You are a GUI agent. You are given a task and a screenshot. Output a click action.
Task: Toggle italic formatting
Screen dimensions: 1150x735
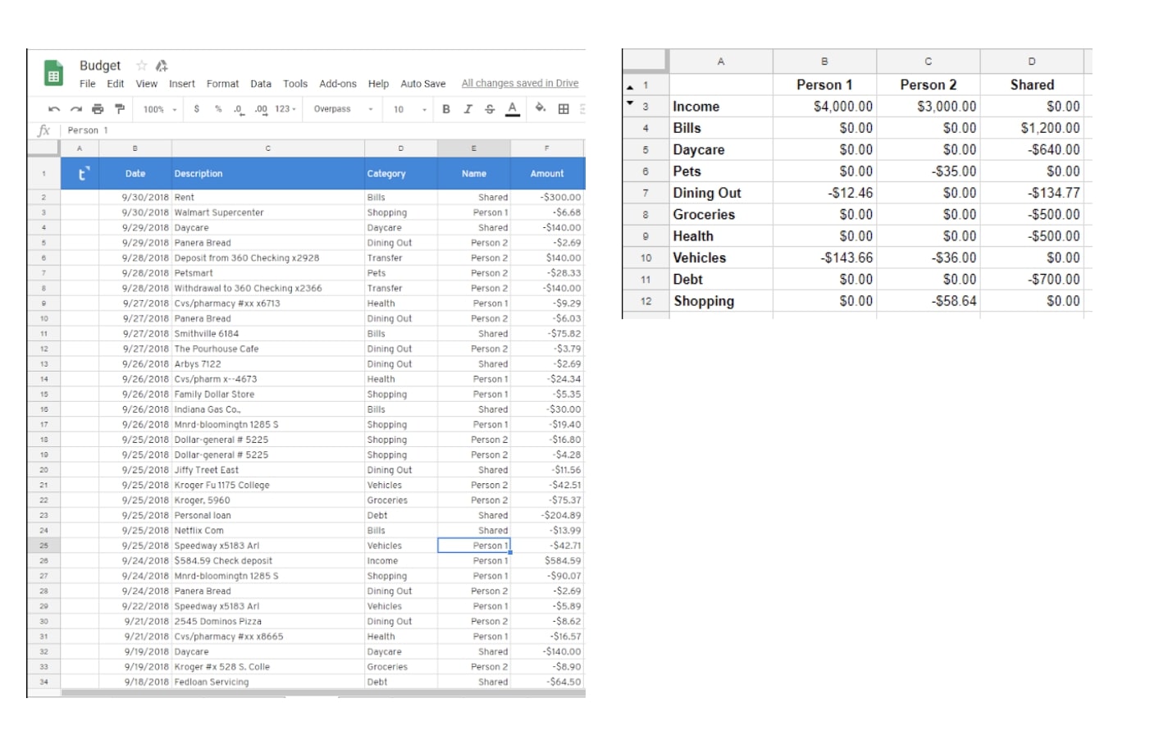[468, 109]
